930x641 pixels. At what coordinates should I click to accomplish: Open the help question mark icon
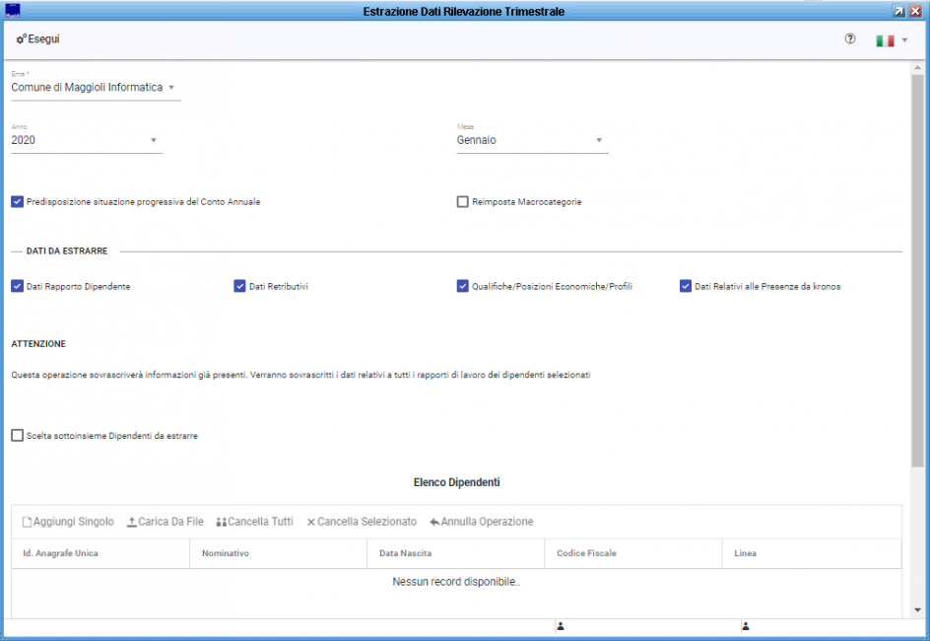click(850, 38)
